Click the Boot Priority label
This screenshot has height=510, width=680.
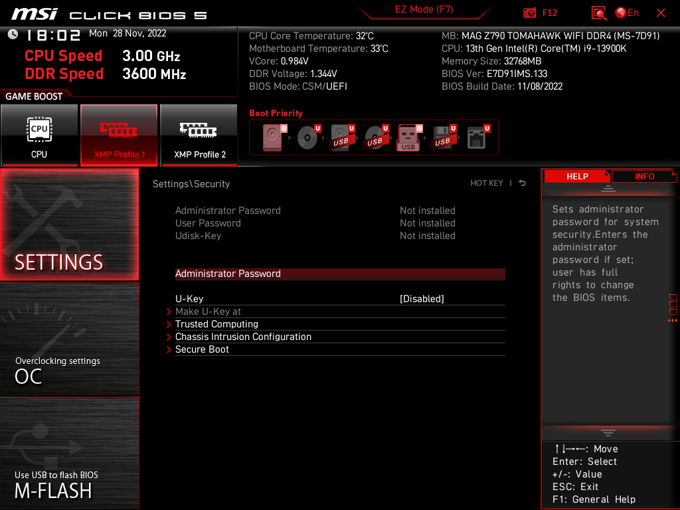click(276, 113)
